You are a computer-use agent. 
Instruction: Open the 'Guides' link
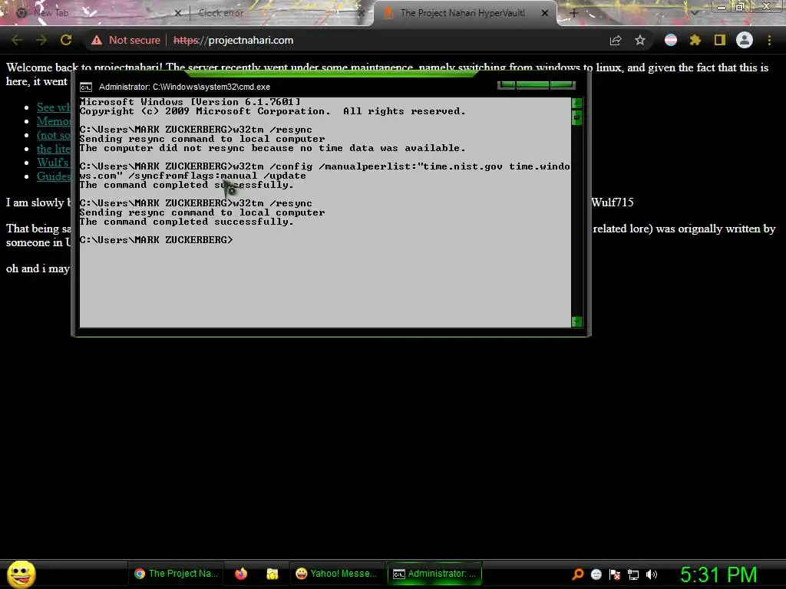pos(54,176)
